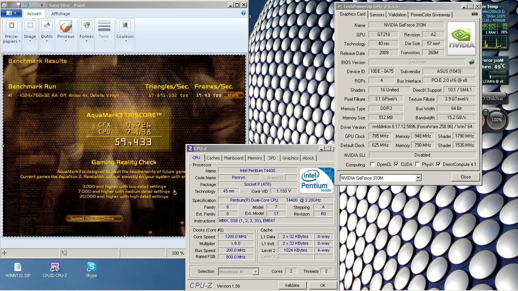
Task: Enable the PhysX checkbox
Action: tap(418, 164)
